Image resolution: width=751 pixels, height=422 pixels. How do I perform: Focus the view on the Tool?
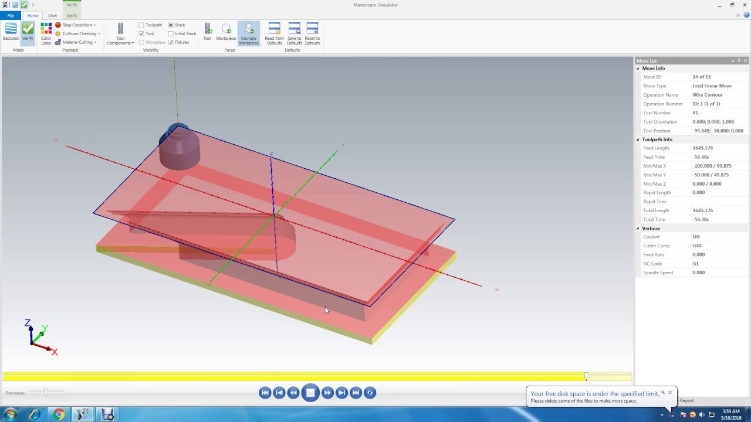pos(207,32)
